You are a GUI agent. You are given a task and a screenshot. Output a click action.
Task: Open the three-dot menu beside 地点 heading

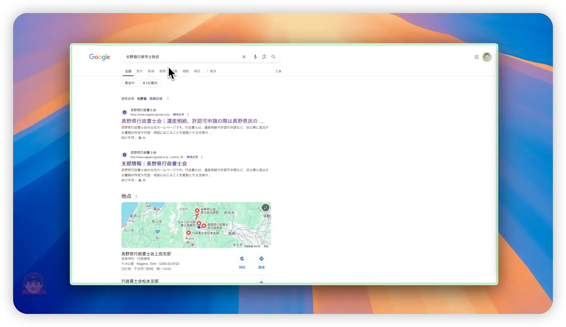(x=136, y=197)
